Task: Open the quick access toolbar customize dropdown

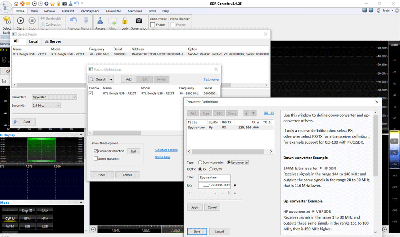Action: point(82,4)
